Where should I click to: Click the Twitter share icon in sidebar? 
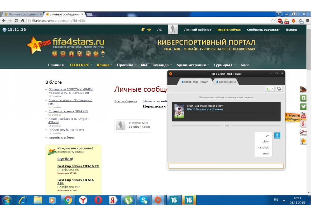[303, 107]
